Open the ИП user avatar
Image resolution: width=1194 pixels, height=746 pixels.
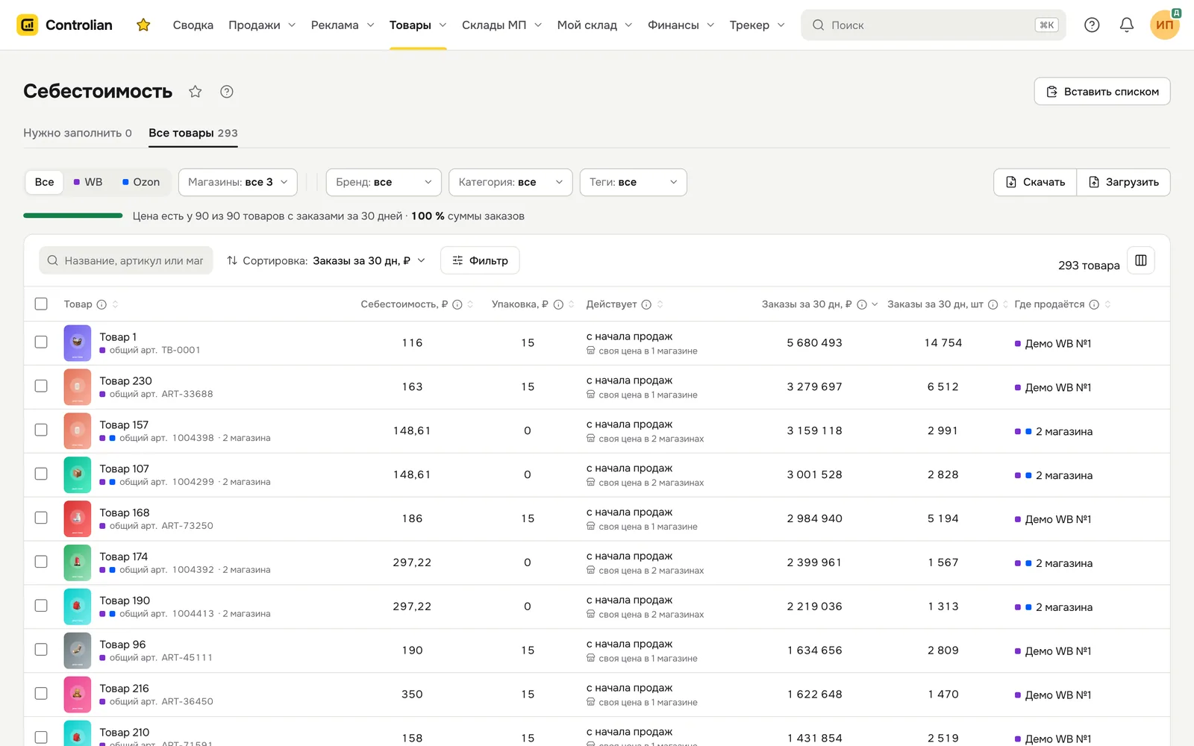click(x=1165, y=25)
